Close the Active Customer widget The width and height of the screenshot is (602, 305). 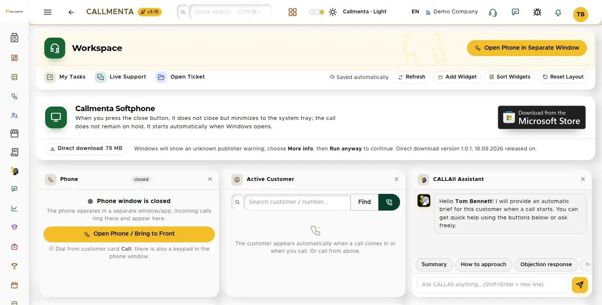pyautogui.click(x=396, y=179)
